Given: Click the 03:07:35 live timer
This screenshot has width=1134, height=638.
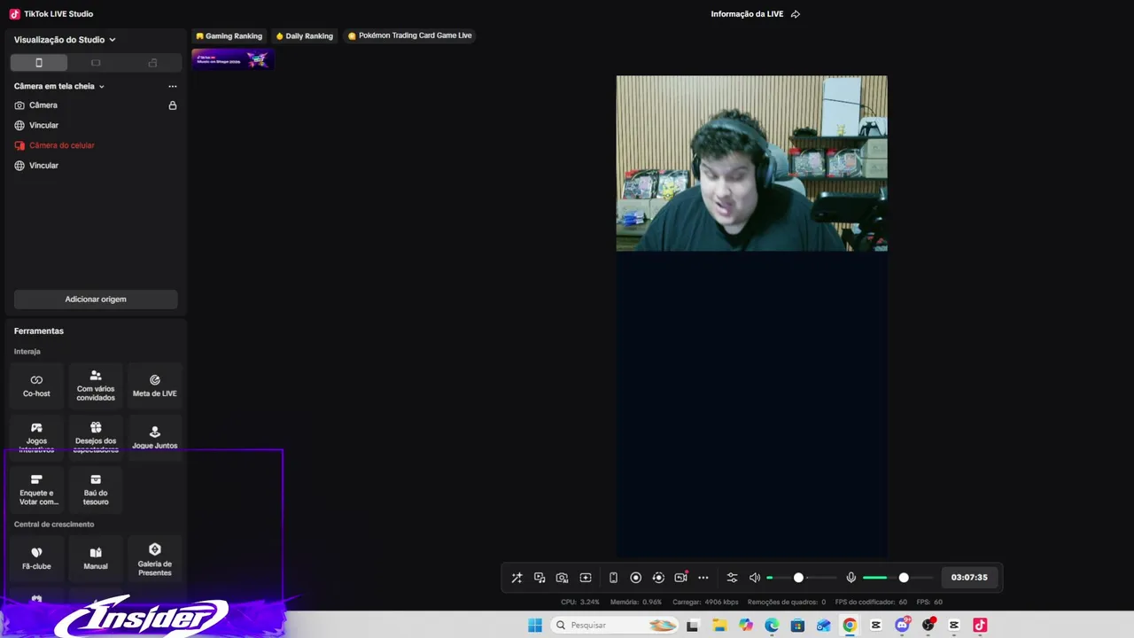Looking at the screenshot, I should [x=969, y=578].
